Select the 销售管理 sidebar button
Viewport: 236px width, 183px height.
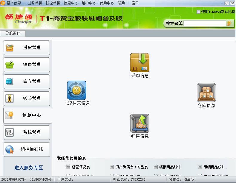point(27,65)
